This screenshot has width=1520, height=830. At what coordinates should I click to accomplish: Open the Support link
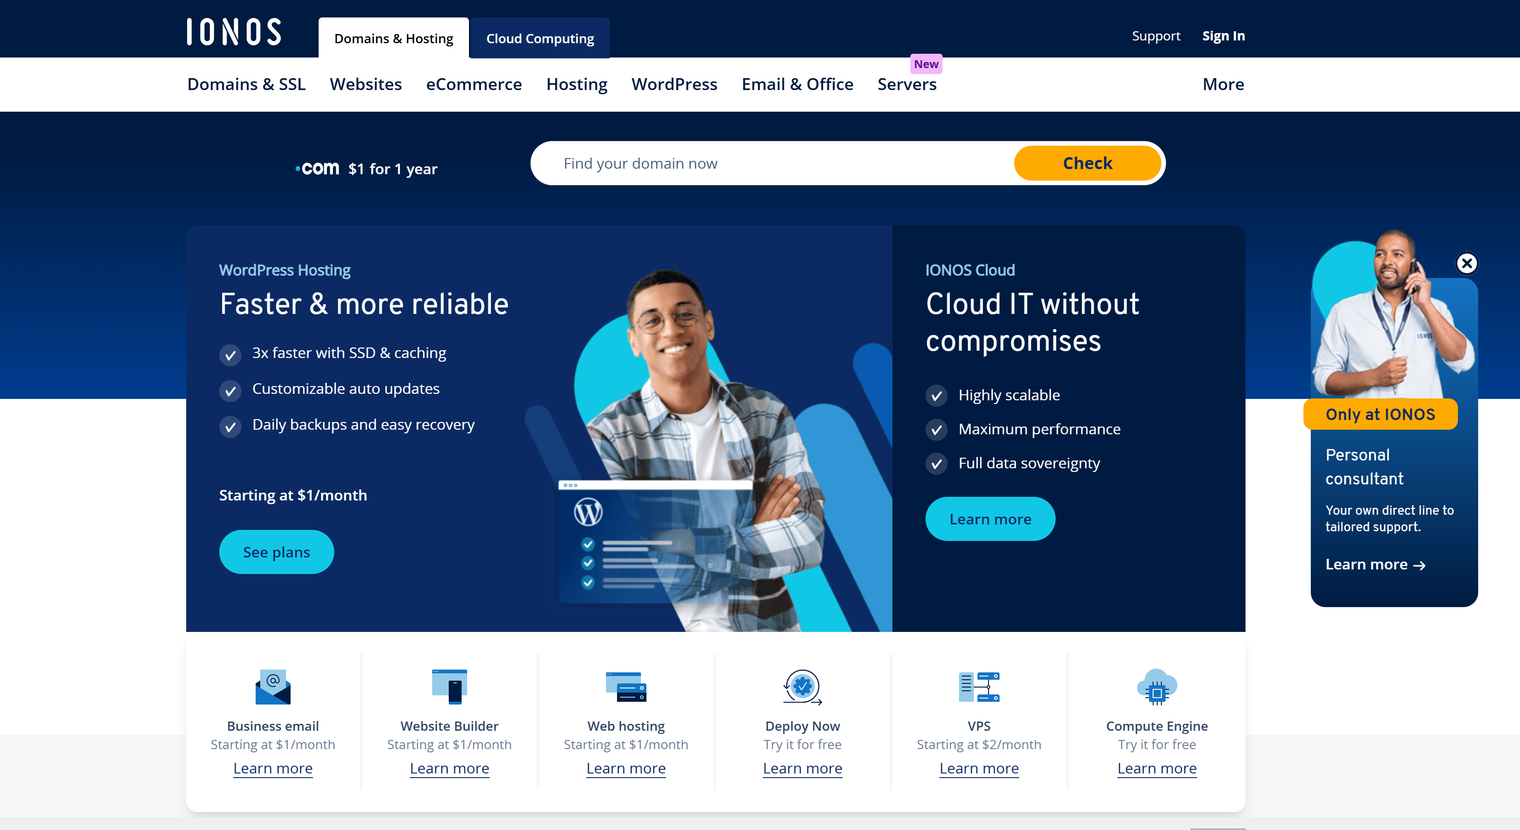pos(1156,36)
